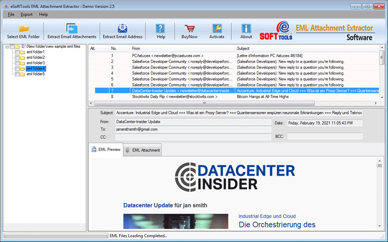Tick the eml folder1 checkbox
This screenshot has width=388, height=242.
tap(17, 52)
